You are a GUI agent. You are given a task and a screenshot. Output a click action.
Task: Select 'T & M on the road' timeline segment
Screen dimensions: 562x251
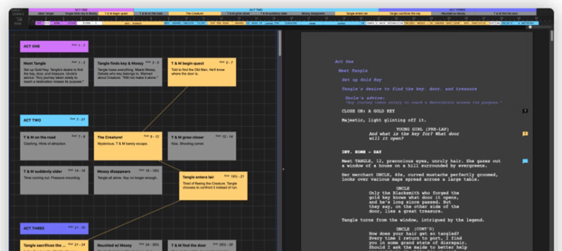pyautogui.click(x=151, y=13)
